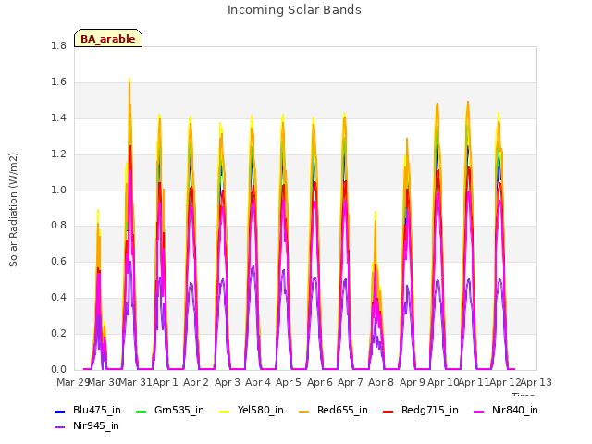Image resolution: width=592 pixels, height=444 pixels.
Task: Toggle the Red655_in legend entry
Action: (333, 410)
